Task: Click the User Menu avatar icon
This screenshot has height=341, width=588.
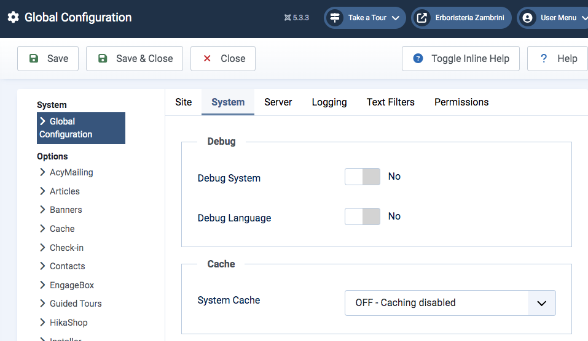Action: pyautogui.click(x=527, y=18)
